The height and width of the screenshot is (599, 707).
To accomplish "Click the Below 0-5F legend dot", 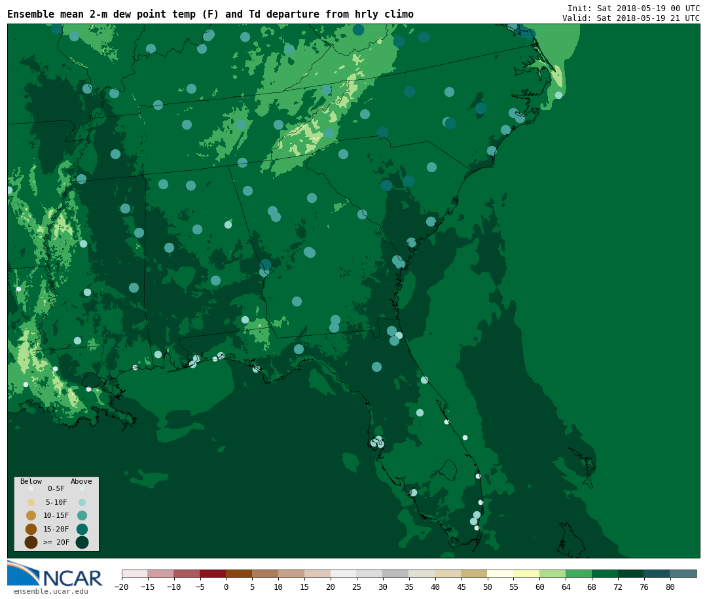I will tap(31, 488).
